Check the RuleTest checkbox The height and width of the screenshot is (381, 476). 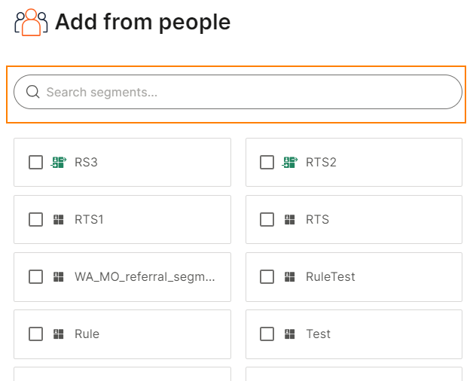[x=267, y=277]
